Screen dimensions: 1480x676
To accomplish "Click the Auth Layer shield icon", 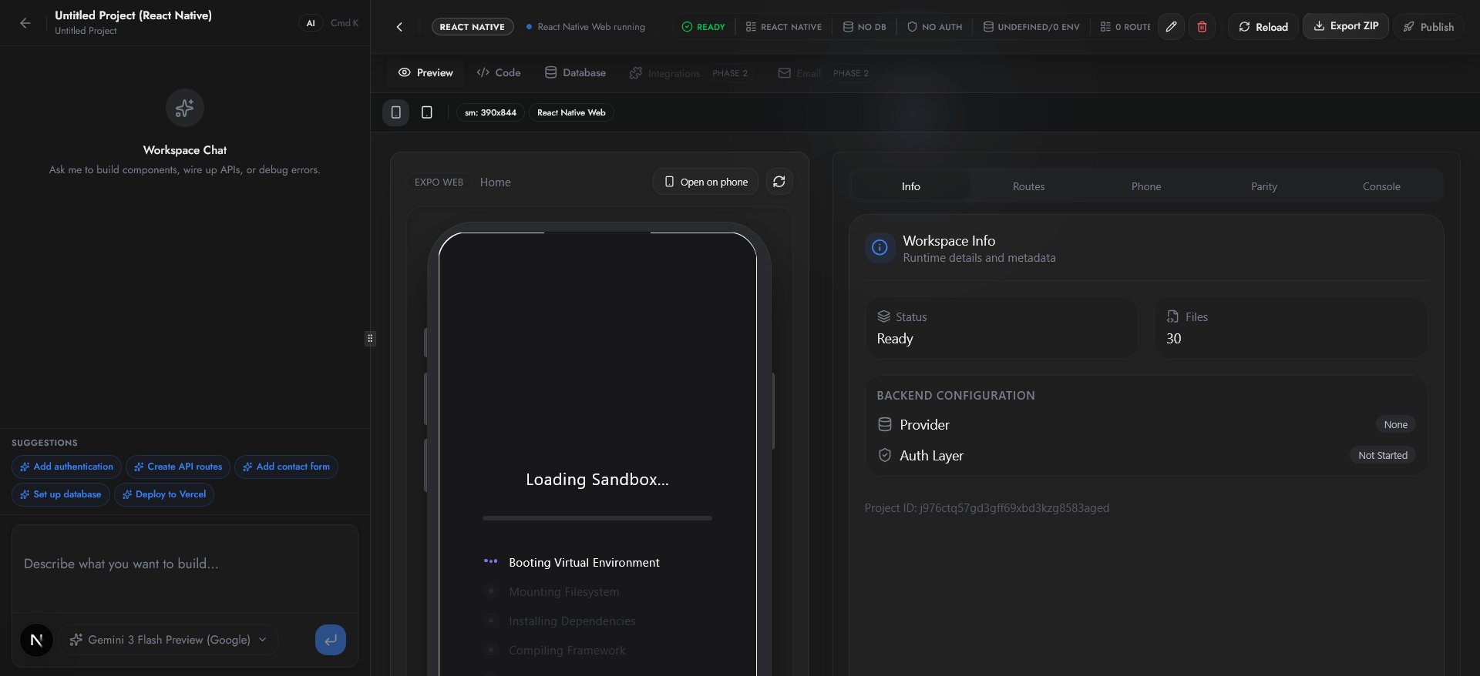I will [885, 455].
